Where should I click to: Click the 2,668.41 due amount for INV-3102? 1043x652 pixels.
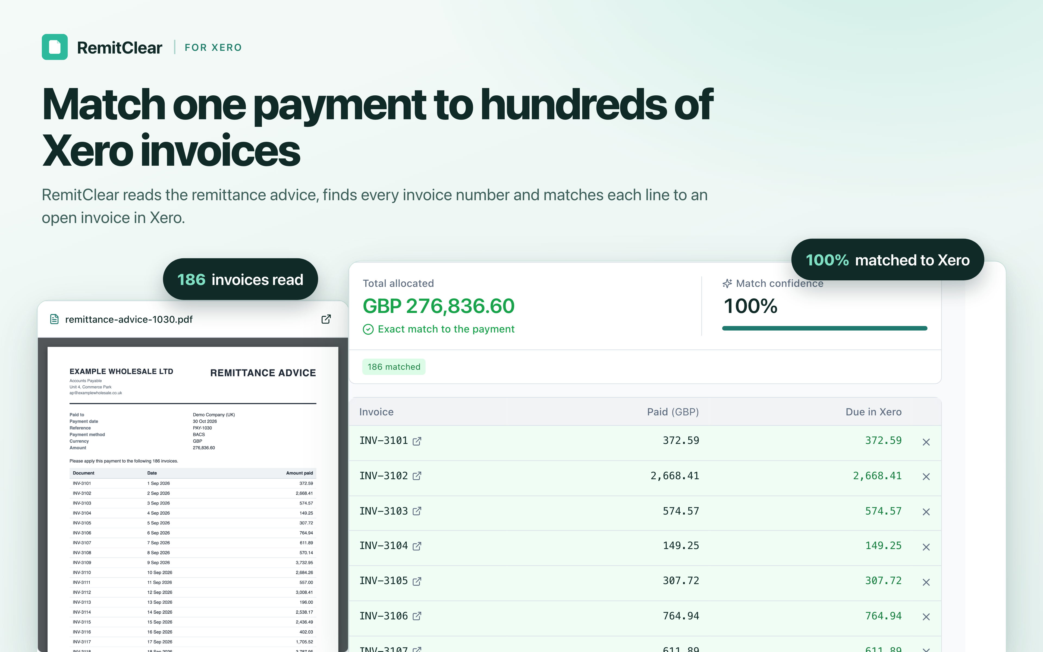(x=877, y=476)
